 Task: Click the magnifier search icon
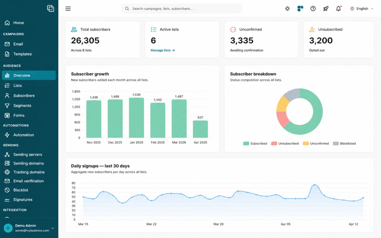[127, 9]
